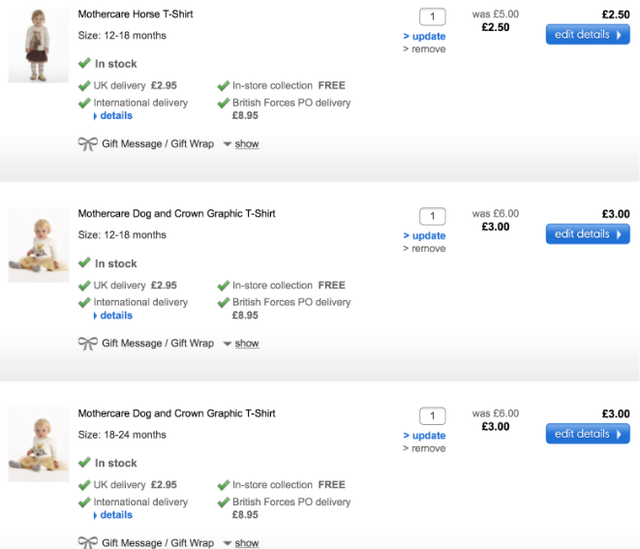The width and height of the screenshot is (640, 549).
Task: Click the gift bow icon for 12-18 months Dog T-Shirt
Action: click(x=87, y=343)
